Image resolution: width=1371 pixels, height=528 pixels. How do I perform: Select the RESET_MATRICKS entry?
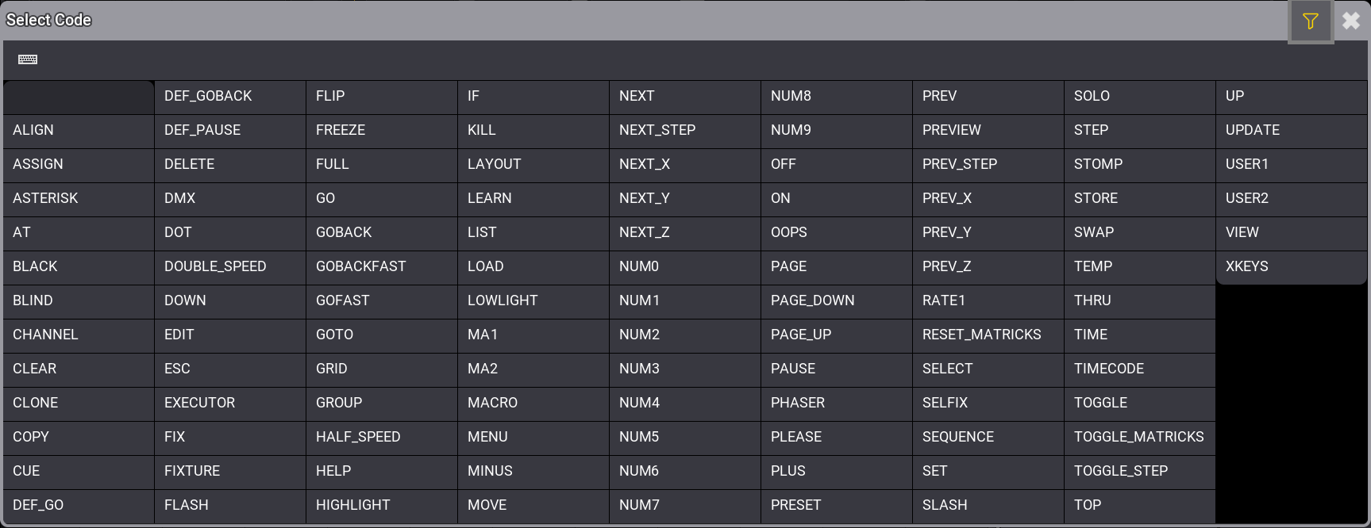click(x=988, y=335)
